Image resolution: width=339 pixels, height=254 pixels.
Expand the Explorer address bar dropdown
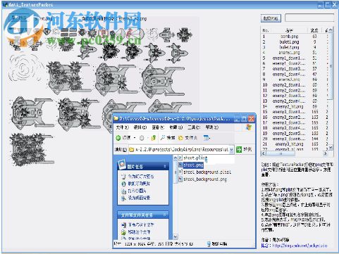(x=231, y=149)
